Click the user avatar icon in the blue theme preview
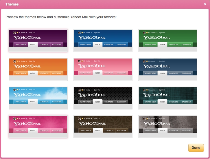 pyautogui.click(x=79, y=33)
